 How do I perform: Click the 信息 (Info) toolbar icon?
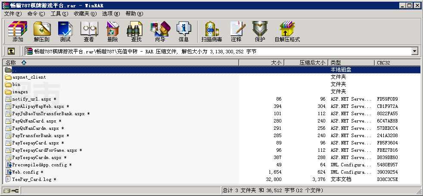click(x=184, y=28)
